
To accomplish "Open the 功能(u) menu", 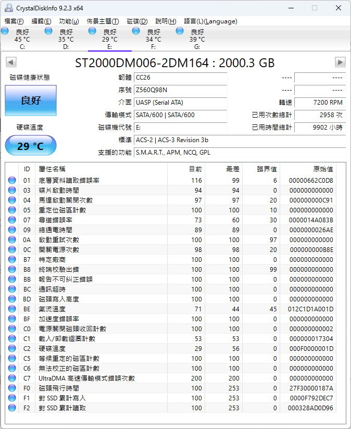I will [x=69, y=21].
